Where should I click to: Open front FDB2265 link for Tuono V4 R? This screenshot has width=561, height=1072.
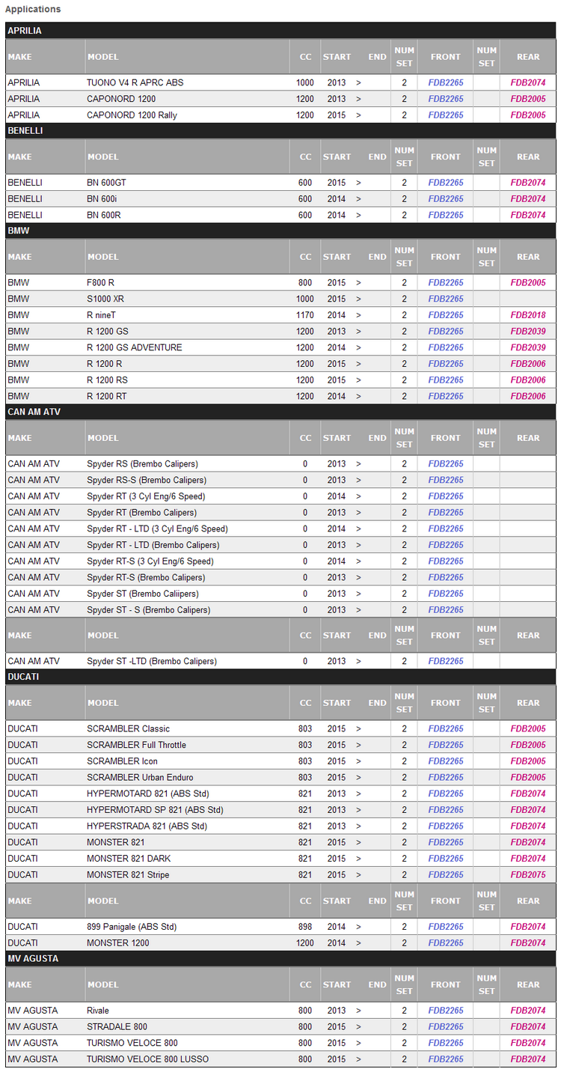(x=446, y=82)
